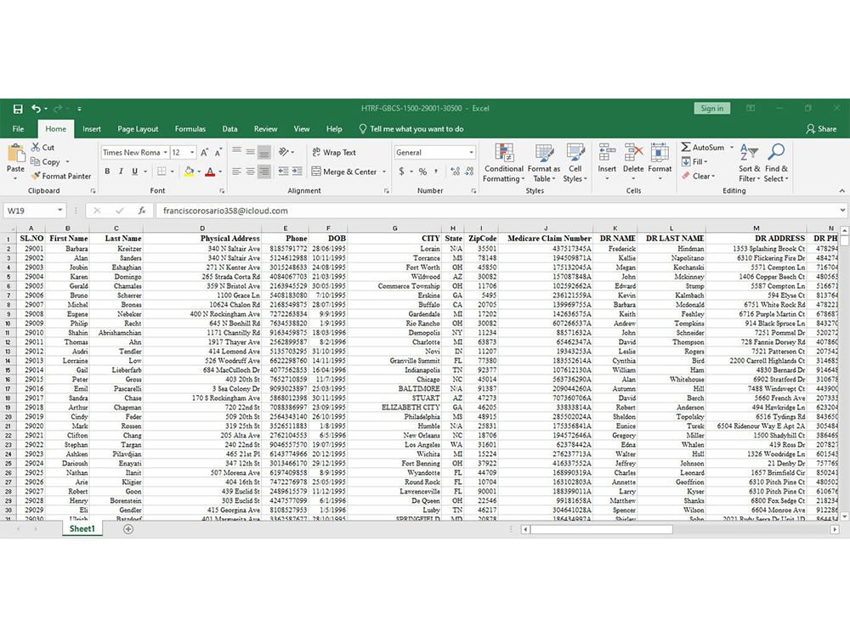
Task: Apply Accounting dollar number format
Action: point(401,172)
